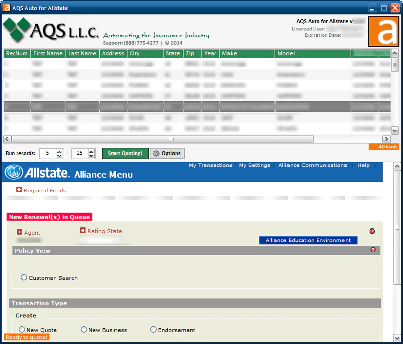Increase the start record number

[x=60, y=151]
